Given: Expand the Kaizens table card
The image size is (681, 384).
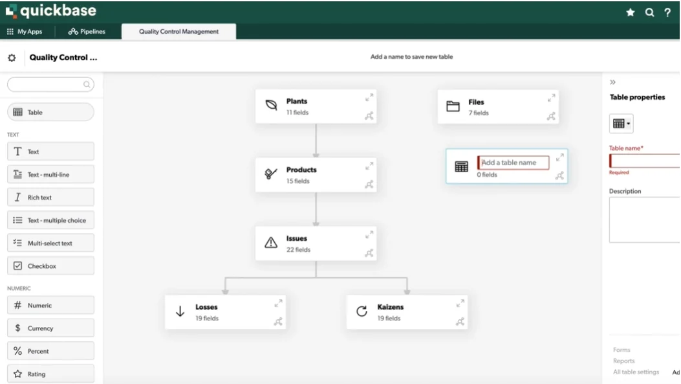Looking at the screenshot, I should (460, 303).
